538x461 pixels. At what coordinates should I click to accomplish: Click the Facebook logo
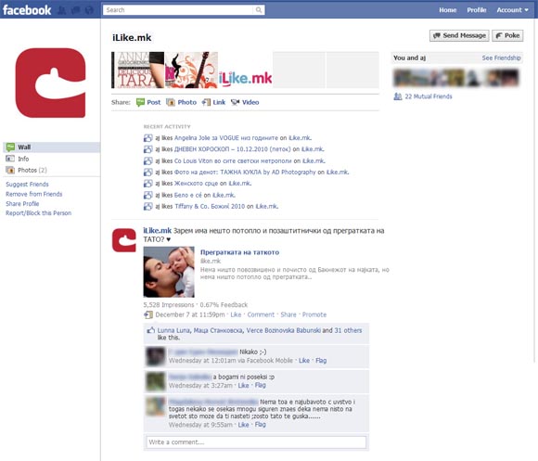pyautogui.click(x=27, y=10)
